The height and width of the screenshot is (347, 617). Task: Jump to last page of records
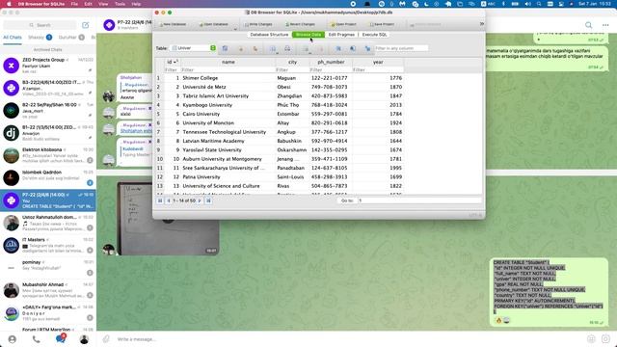click(208, 200)
